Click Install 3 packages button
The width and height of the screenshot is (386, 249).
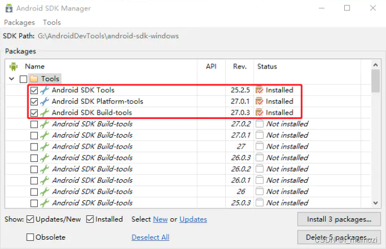click(339, 219)
